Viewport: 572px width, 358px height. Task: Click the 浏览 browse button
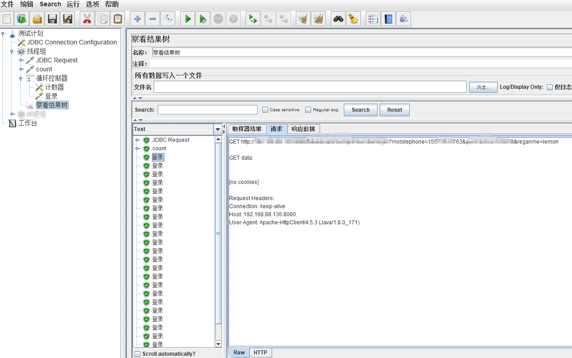(x=483, y=87)
